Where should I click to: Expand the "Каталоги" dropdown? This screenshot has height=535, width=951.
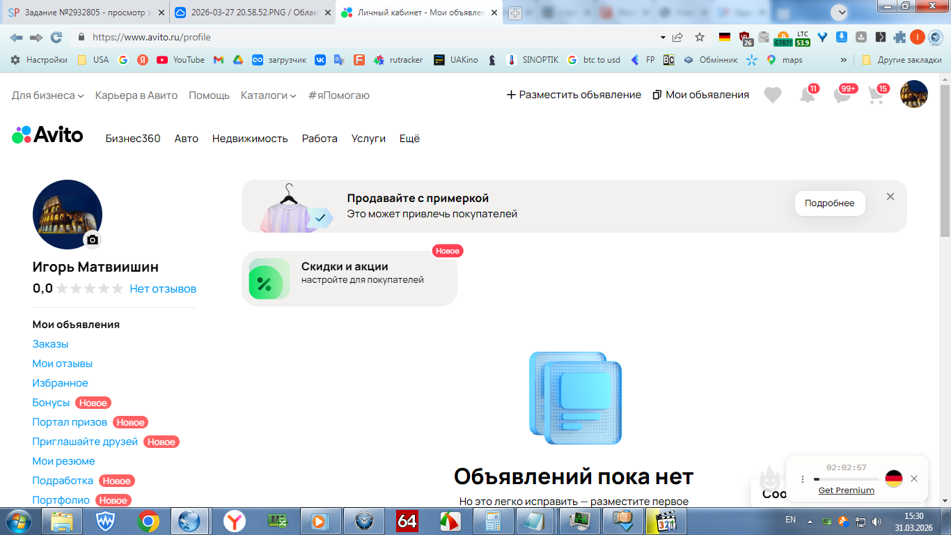tap(269, 95)
